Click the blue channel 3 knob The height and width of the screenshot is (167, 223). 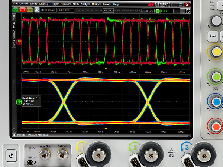tap(216, 102)
